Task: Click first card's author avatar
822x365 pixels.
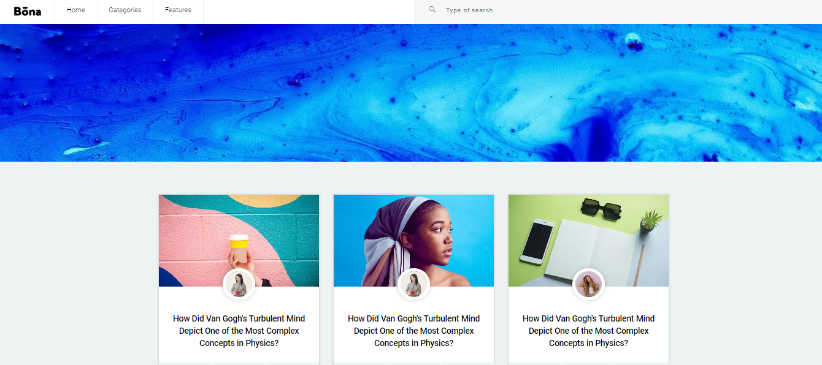Action: point(239,285)
